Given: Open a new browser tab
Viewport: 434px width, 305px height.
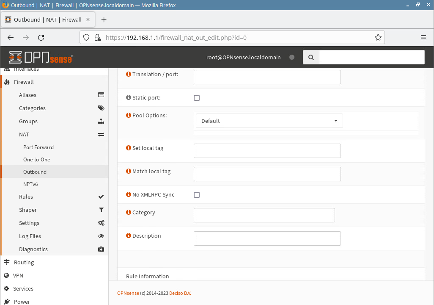Looking at the screenshot, I should pyautogui.click(x=104, y=20).
